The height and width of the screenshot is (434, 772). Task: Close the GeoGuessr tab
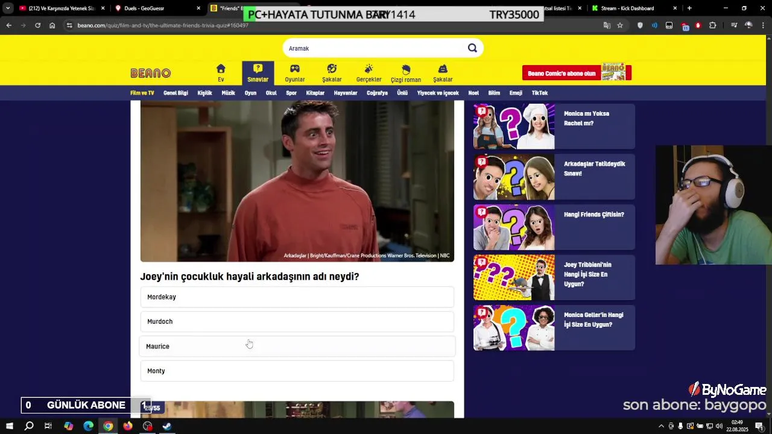198,8
